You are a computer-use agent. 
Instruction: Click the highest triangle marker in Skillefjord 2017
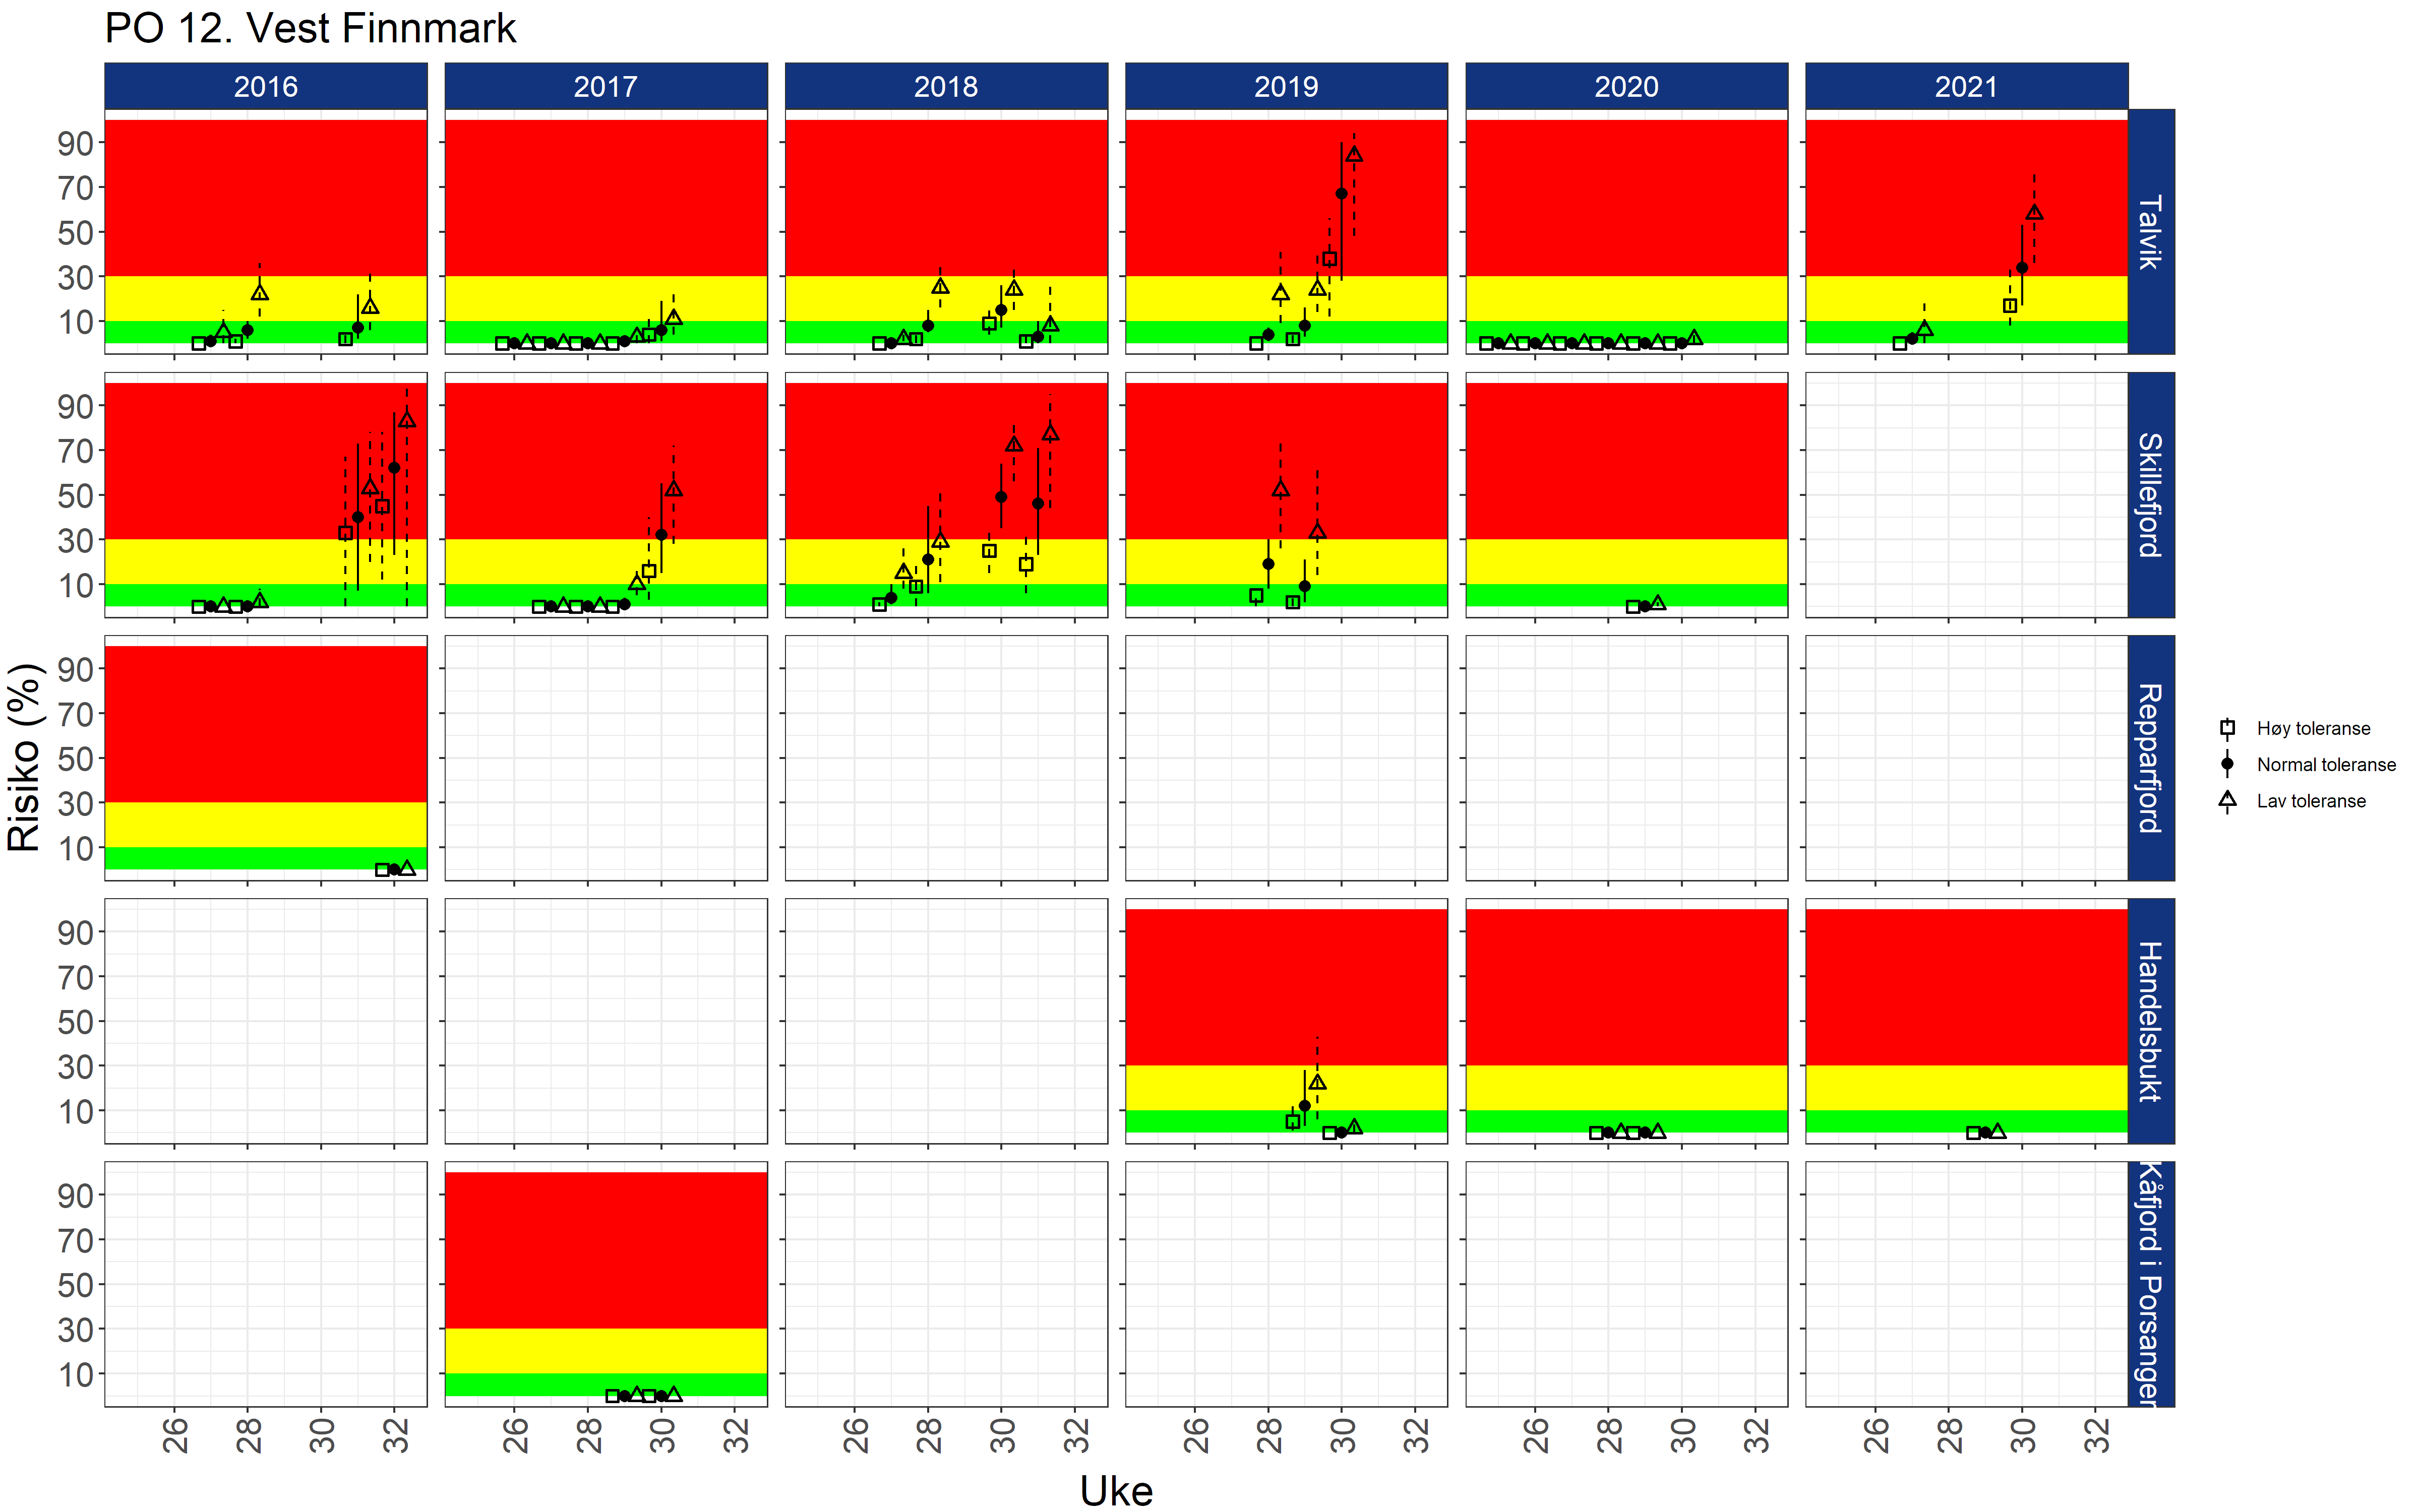pos(673,489)
